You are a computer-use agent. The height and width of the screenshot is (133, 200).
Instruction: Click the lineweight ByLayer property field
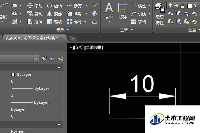point(37,102)
